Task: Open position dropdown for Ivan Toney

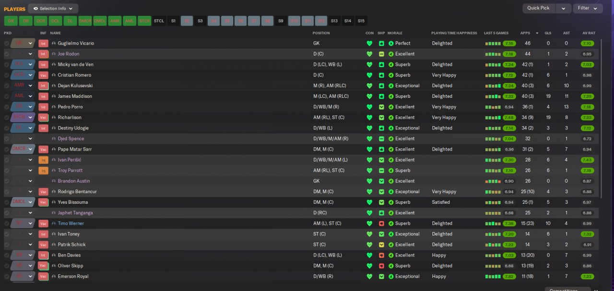Action: [x=31, y=234]
